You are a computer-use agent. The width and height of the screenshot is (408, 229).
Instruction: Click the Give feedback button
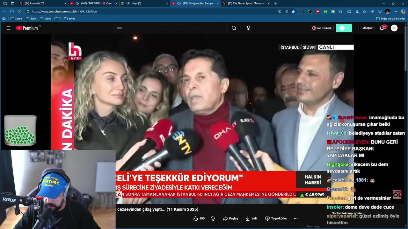pyautogui.click(x=322, y=28)
